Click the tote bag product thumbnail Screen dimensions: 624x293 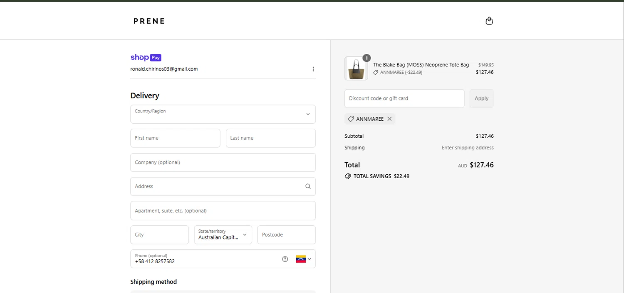(x=356, y=68)
